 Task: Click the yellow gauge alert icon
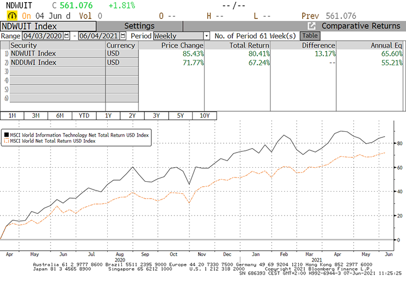[12, 16]
